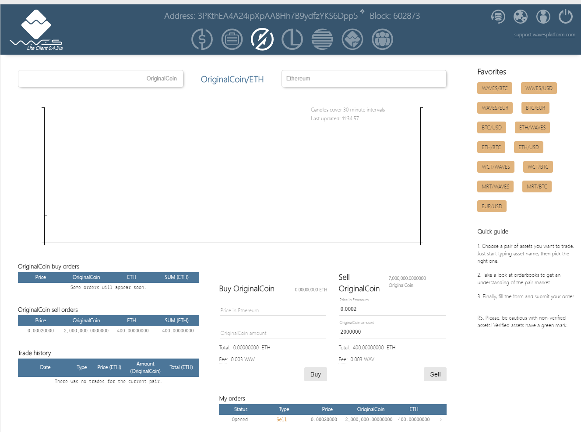Select ETH/BTC favorite pair
This screenshot has height=432, width=581.
[491, 147]
